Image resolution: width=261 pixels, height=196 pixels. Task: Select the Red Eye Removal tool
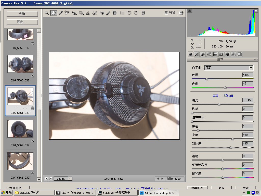tap(101, 13)
